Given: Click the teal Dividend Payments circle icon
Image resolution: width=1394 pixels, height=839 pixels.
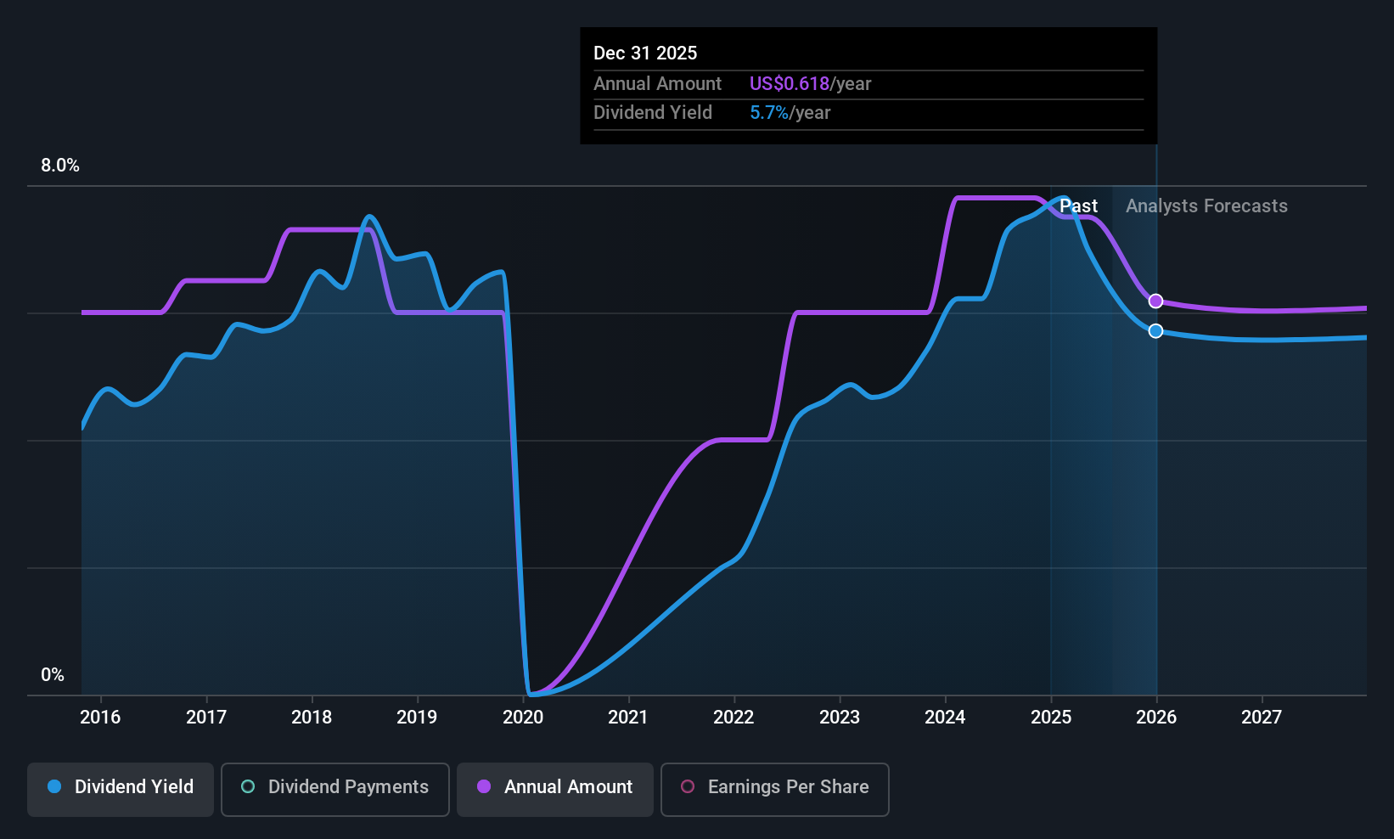Looking at the screenshot, I should 247,787.
